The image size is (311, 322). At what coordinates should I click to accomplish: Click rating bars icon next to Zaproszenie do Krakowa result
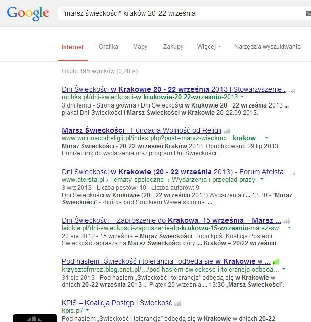point(286,221)
